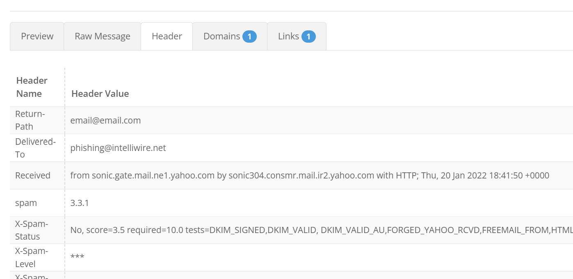
Task: Switch to the Raw Message tab
Action: click(x=102, y=36)
